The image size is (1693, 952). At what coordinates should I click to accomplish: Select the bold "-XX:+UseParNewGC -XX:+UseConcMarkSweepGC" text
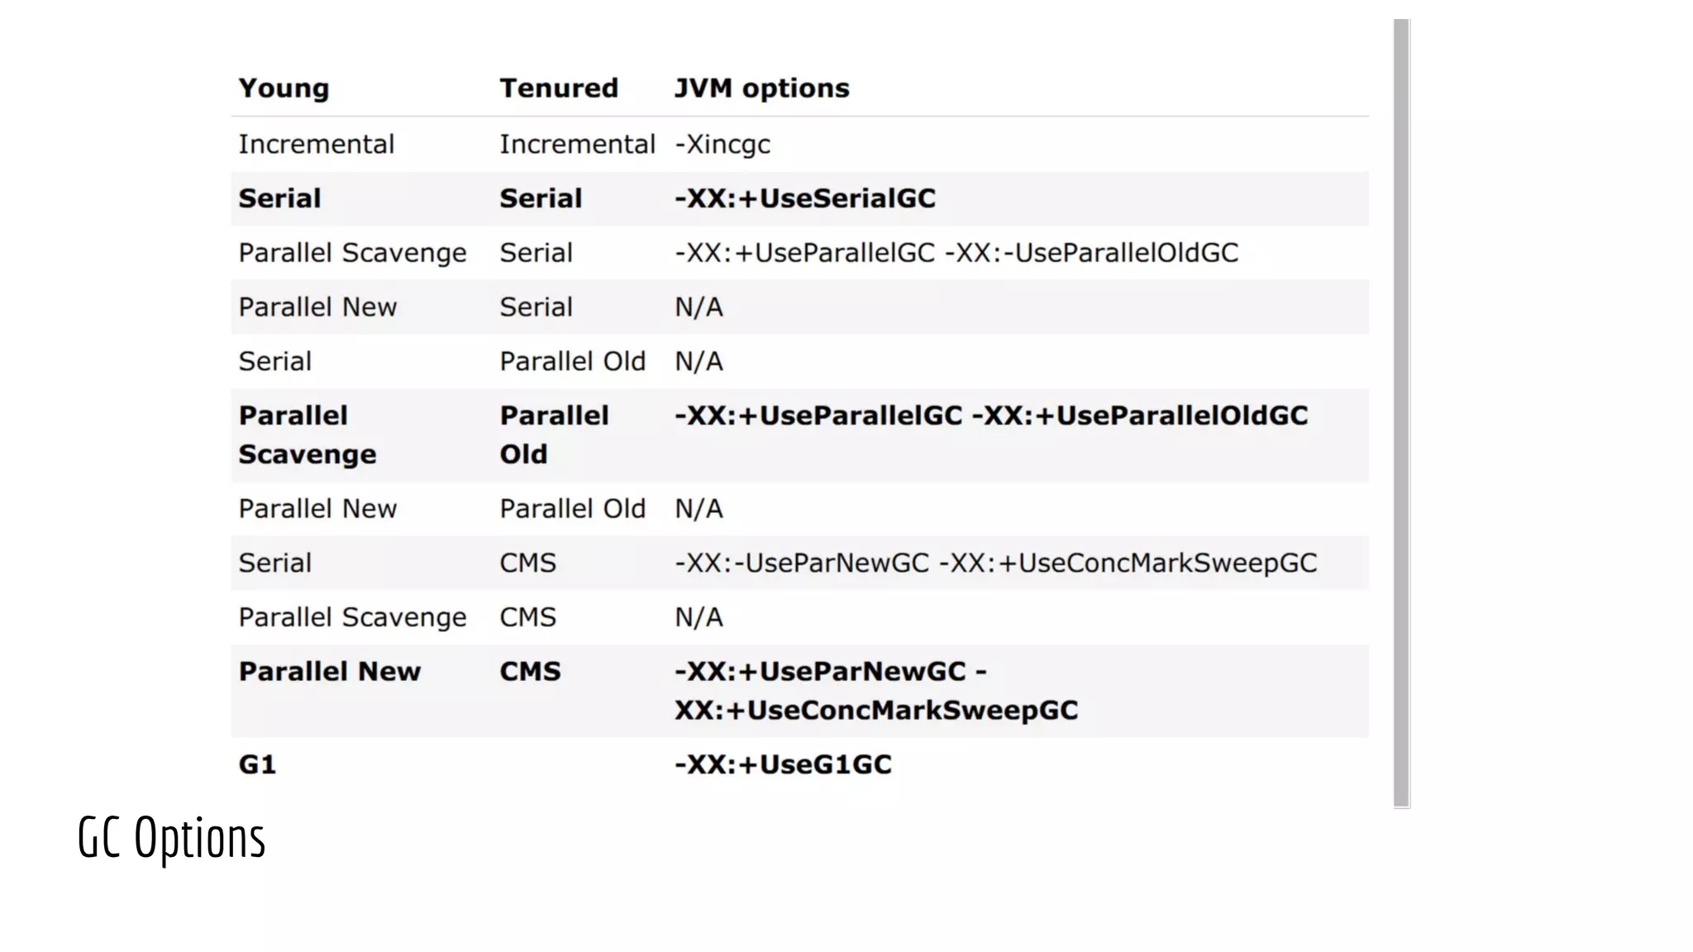(875, 691)
